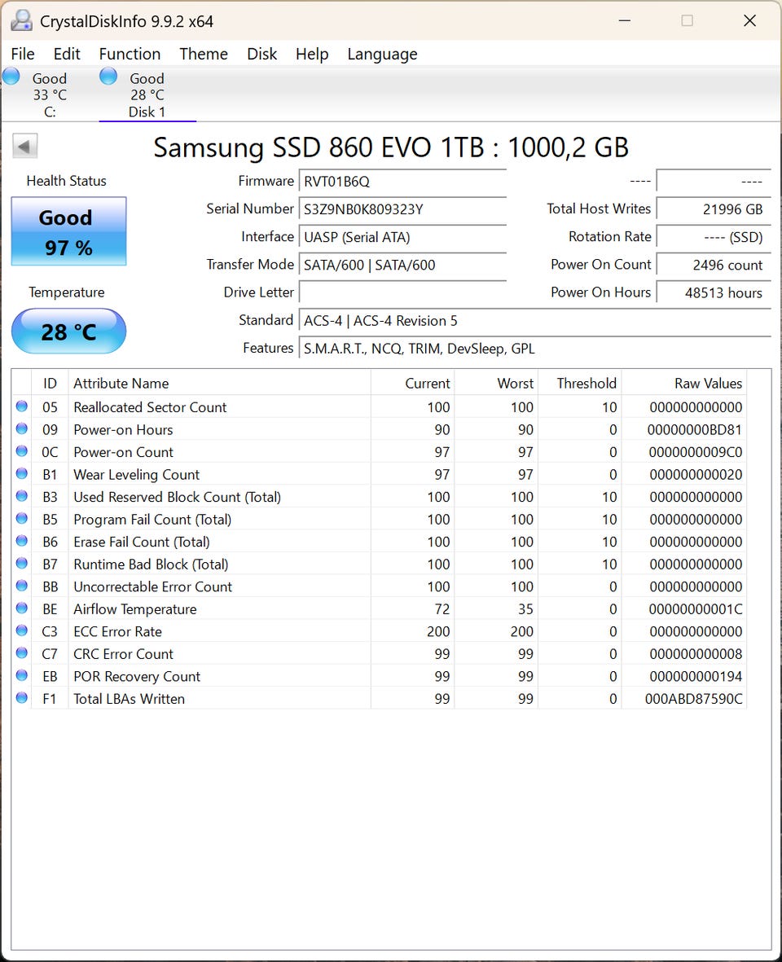Viewport: 782px width, 962px height.
Task: Click the Raw Values column header
Action: [x=684, y=384]
